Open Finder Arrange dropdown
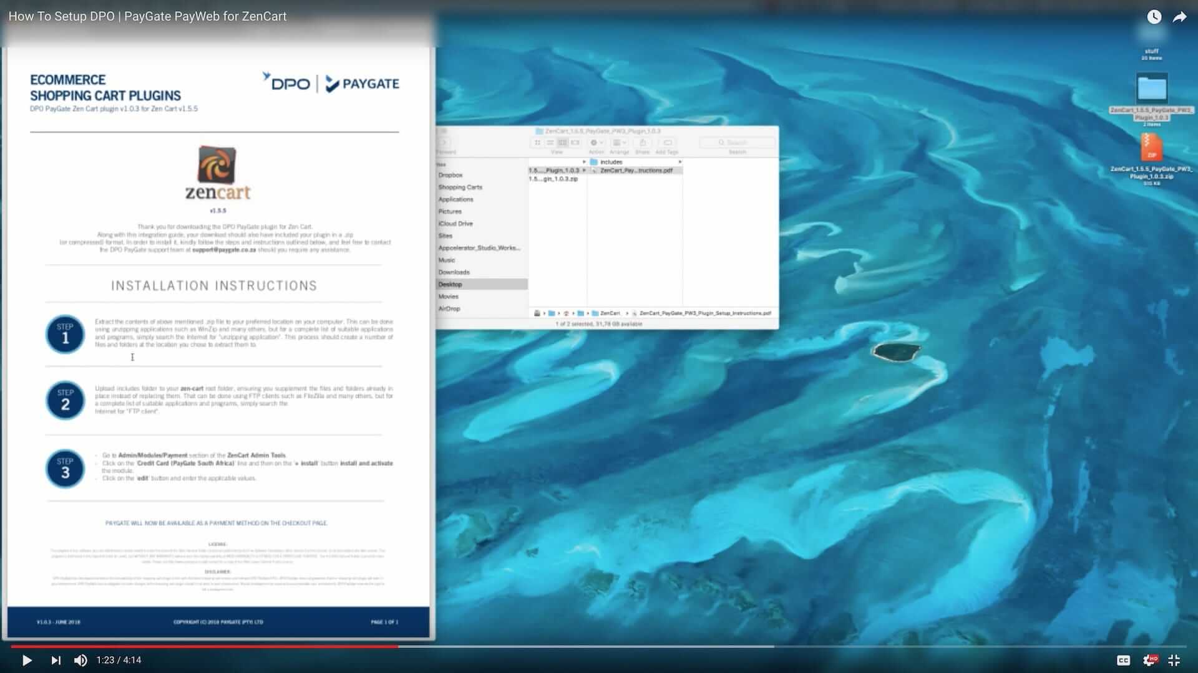 (619, 143)
